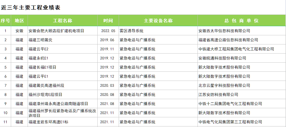Select cell 福建省高速公路信息科技有限公司
The width and height of the screenshot is (286, 127).
click(x=242, y=40)
